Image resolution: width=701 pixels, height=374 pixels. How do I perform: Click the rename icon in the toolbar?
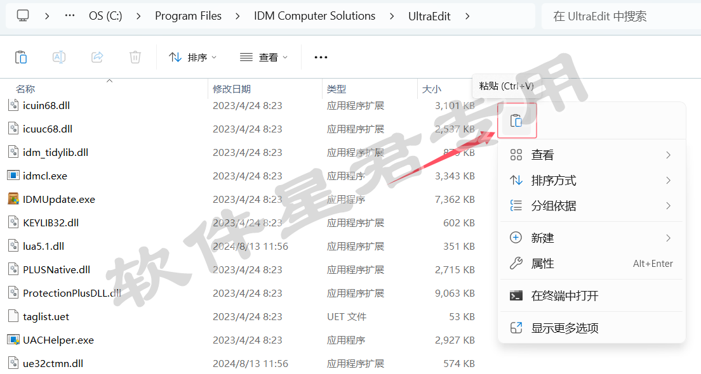point(59,57)
